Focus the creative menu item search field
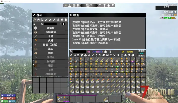Viewport: 178px width, 103px height. (80, 52)
